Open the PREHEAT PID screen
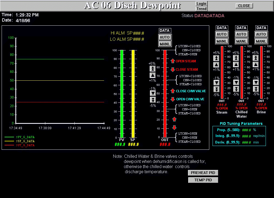274x198 pixels. pos(203,173)
